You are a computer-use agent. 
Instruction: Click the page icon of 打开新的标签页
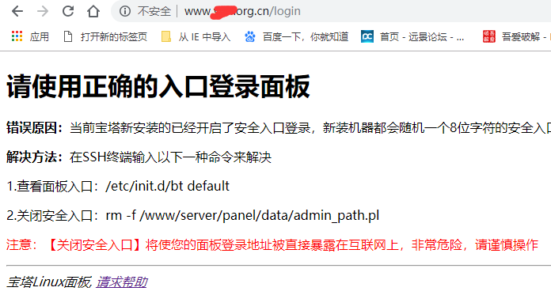(x=68, y=36)
